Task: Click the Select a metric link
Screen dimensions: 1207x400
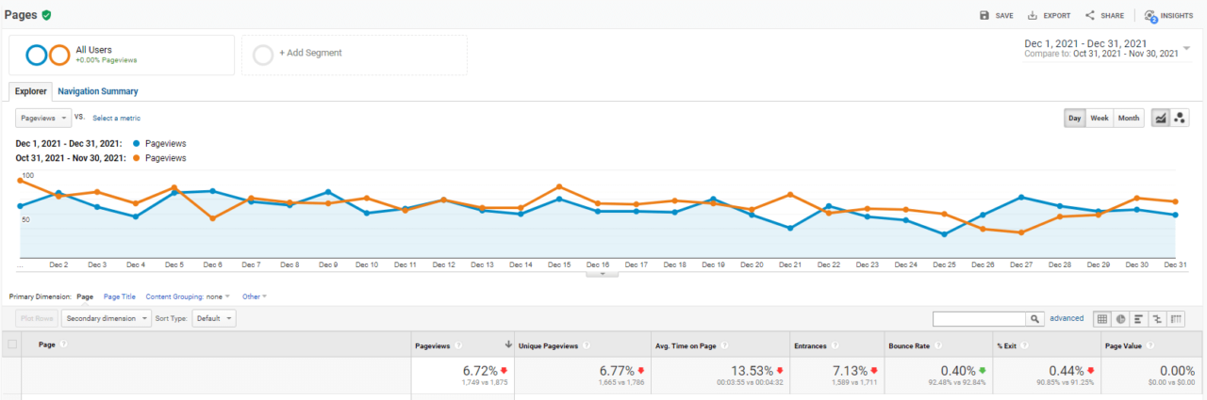Action: 116,118
